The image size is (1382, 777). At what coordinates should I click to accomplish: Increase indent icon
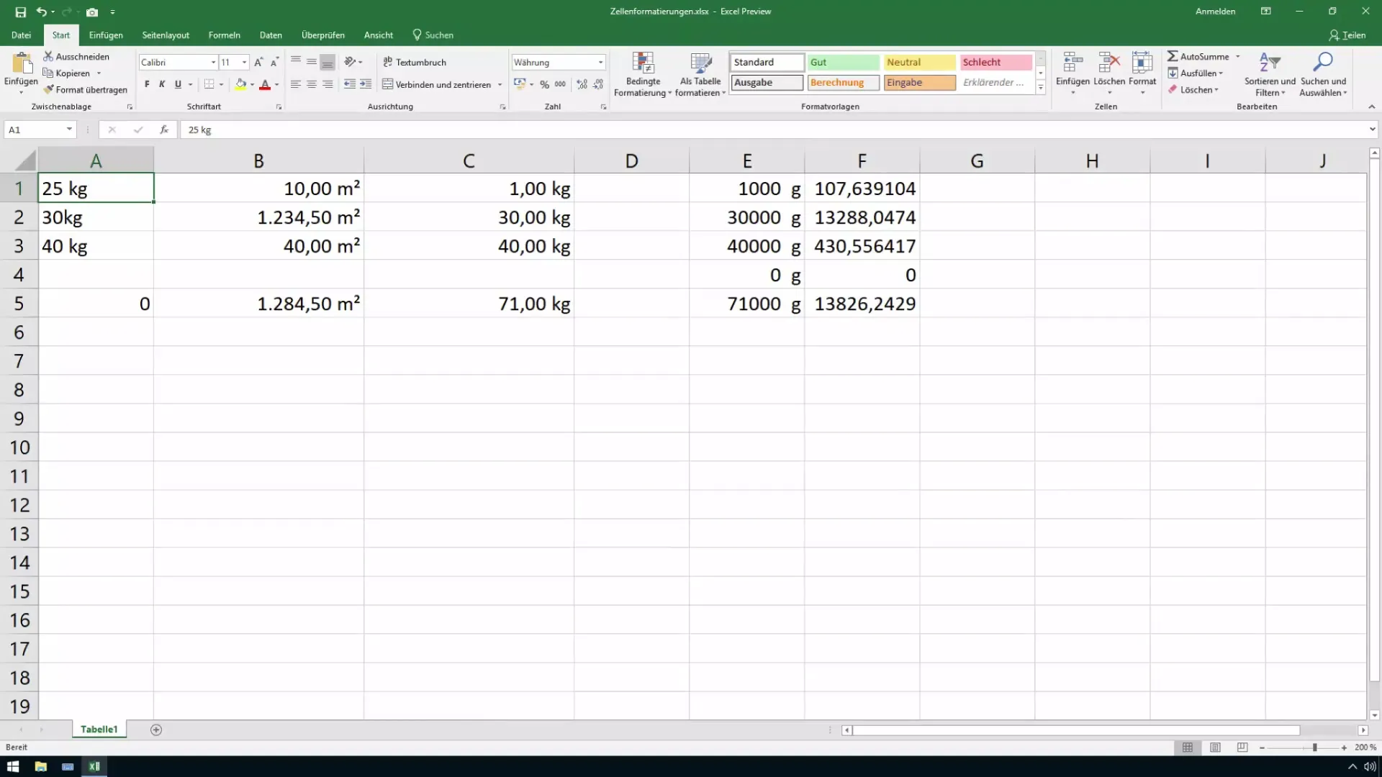[x=366, y=84]
